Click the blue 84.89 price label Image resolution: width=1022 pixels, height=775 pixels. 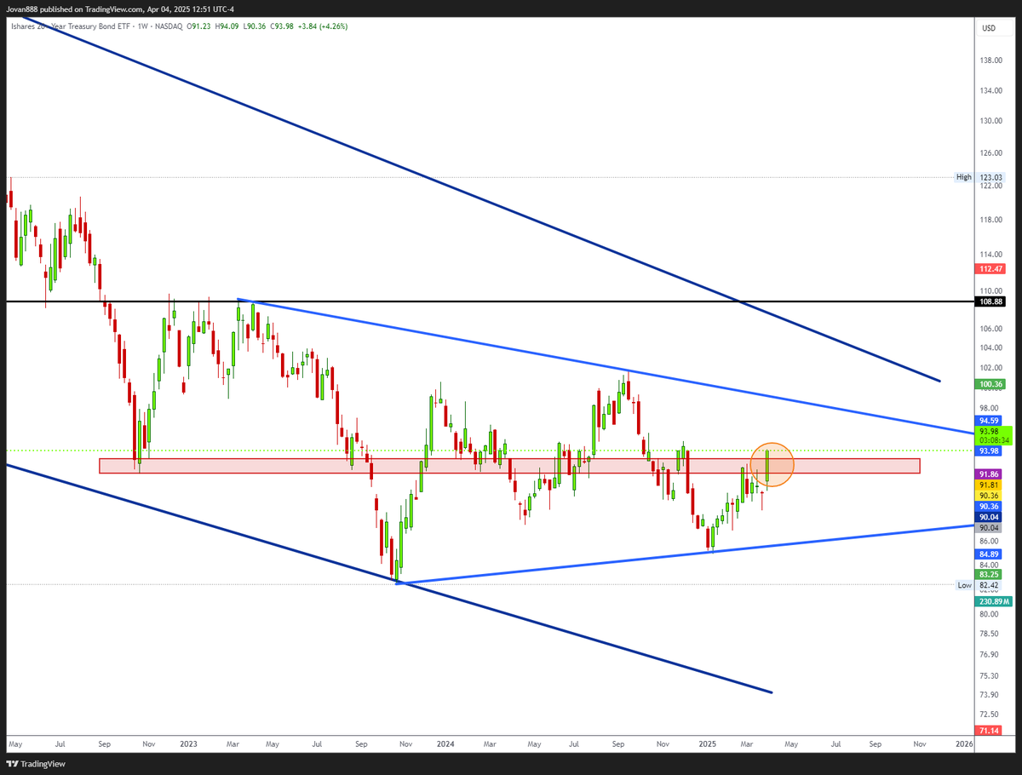click(988, 553)
